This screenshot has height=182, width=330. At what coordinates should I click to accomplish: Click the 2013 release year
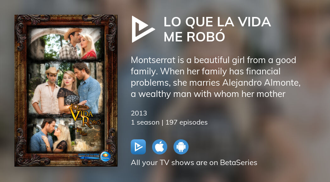139,113
